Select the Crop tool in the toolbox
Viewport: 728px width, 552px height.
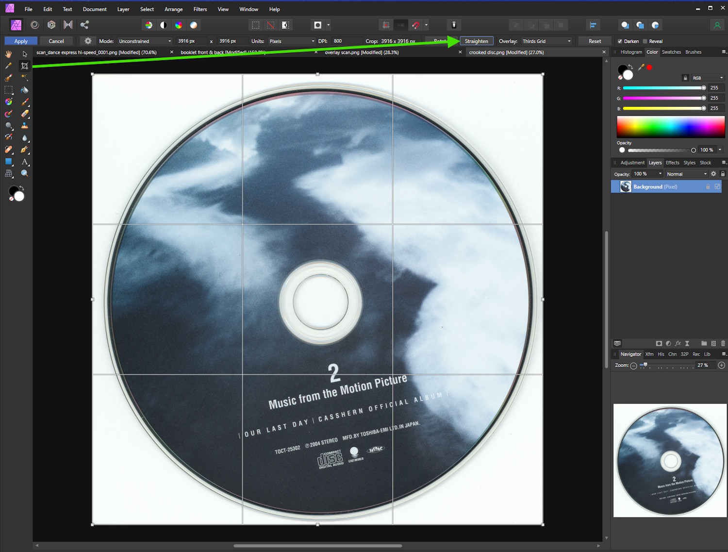tap(24, 66)
